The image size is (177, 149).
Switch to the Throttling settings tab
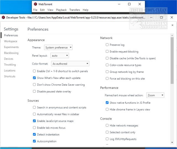tap(10, 65)
